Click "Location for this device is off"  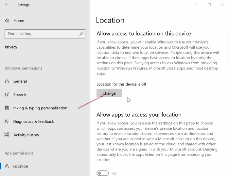[x=121, y=84]
